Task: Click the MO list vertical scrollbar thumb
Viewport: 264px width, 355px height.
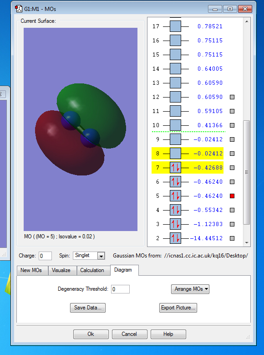Action: click(247, 173)
